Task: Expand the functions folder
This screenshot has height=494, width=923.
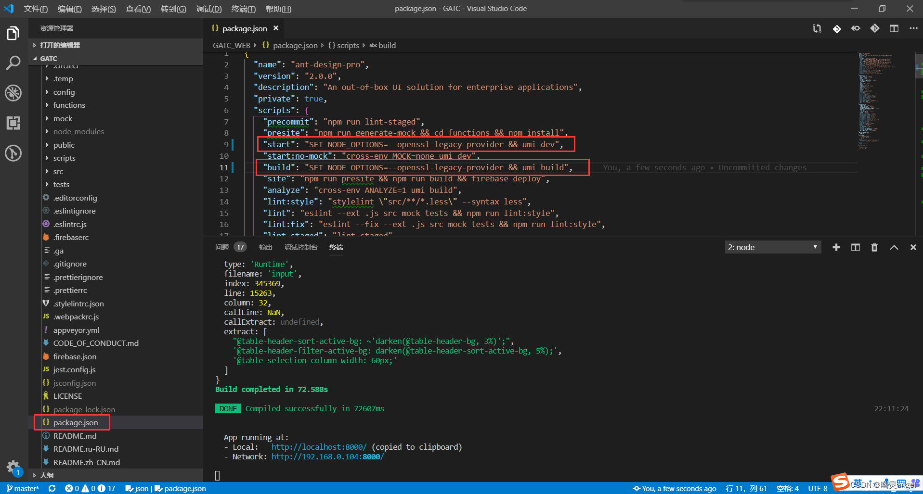Action: (x=116, y=105)
